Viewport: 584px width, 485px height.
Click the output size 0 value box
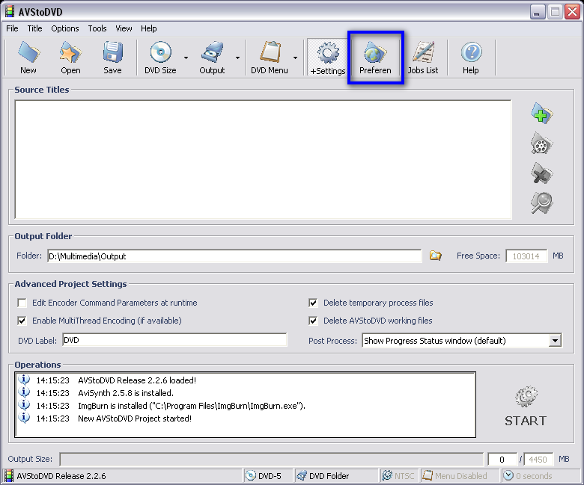502,460
